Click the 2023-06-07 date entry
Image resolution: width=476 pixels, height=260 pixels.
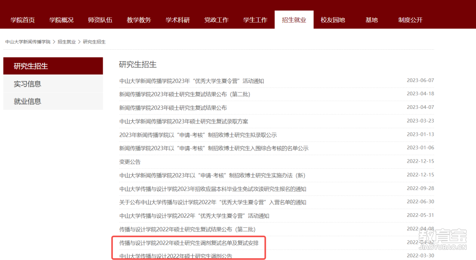[420, 80]
